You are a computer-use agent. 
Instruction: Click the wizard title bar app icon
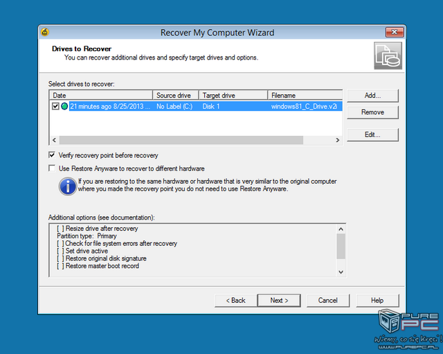44,33
